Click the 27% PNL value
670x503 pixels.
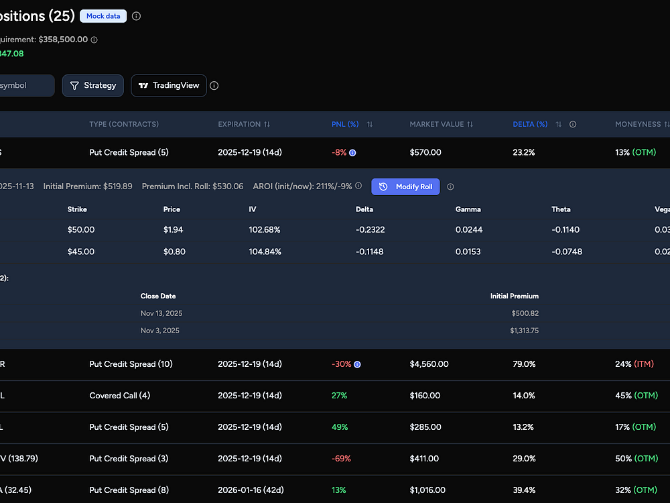[x=339, y=396]
